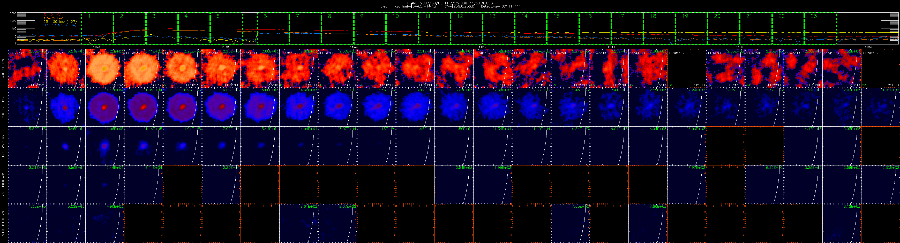Viewport: 900px width, 243px height.
Task: Open 6-12 keV image labeled 3.12E+03
Action: pos(415,107)
